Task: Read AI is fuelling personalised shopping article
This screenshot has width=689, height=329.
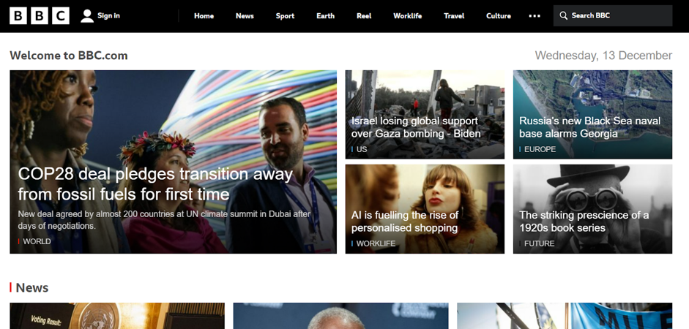Action: tap(405, 222)
